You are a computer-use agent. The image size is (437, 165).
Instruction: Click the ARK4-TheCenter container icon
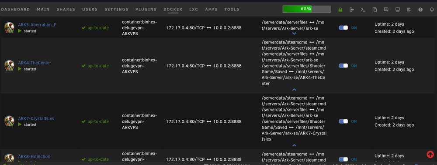coord(9,65)
